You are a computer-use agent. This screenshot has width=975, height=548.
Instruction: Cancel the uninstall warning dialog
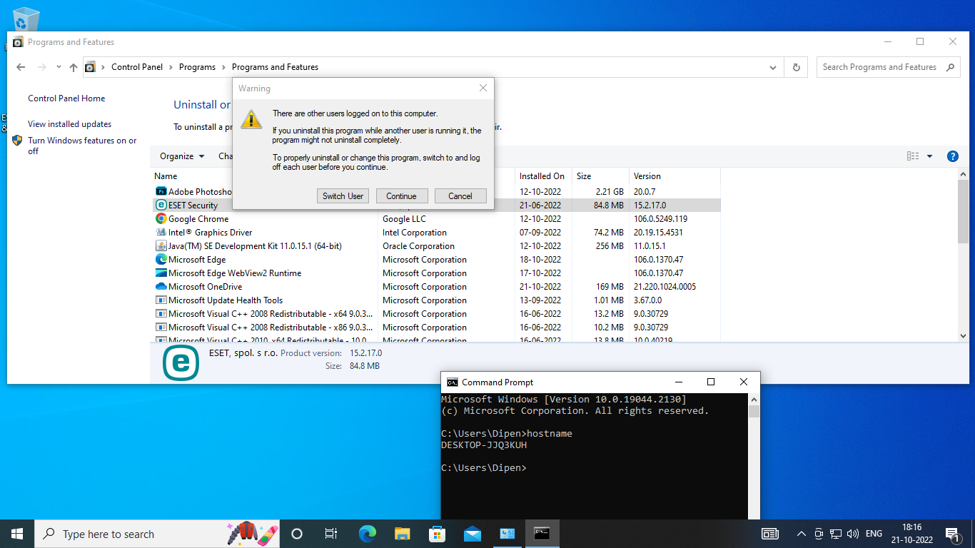point(460,196)
